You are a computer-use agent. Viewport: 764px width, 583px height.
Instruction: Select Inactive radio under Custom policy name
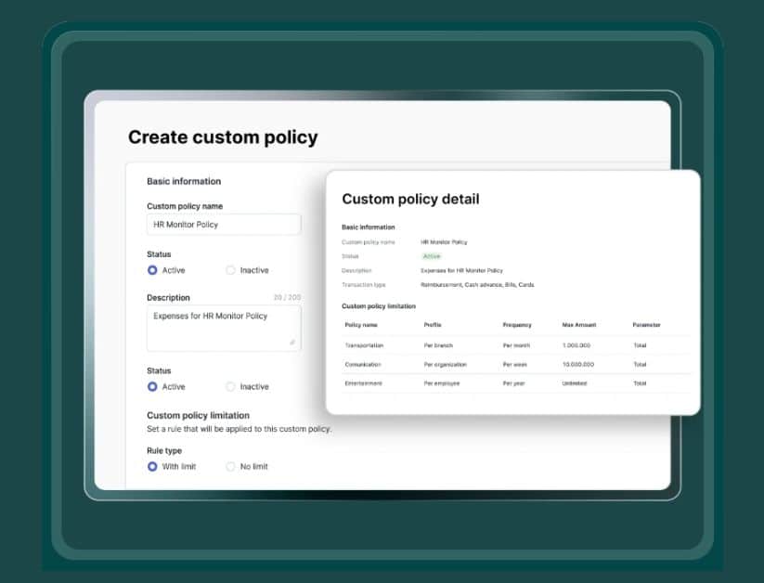[x=230, y=270]
